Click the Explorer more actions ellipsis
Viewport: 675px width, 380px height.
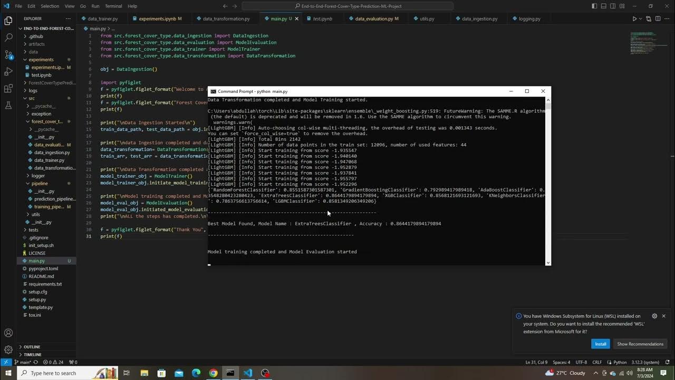(x=68, y=18)
